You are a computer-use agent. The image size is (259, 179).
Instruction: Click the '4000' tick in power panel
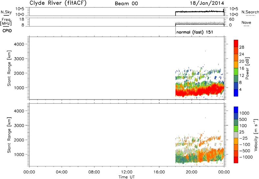(x=19, y=44)
